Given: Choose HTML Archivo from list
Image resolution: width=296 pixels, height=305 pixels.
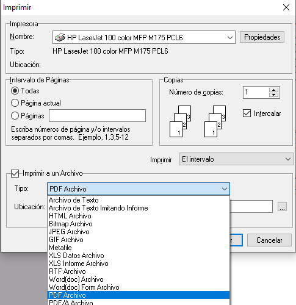Looking at the screenshot, I should 139,216.
